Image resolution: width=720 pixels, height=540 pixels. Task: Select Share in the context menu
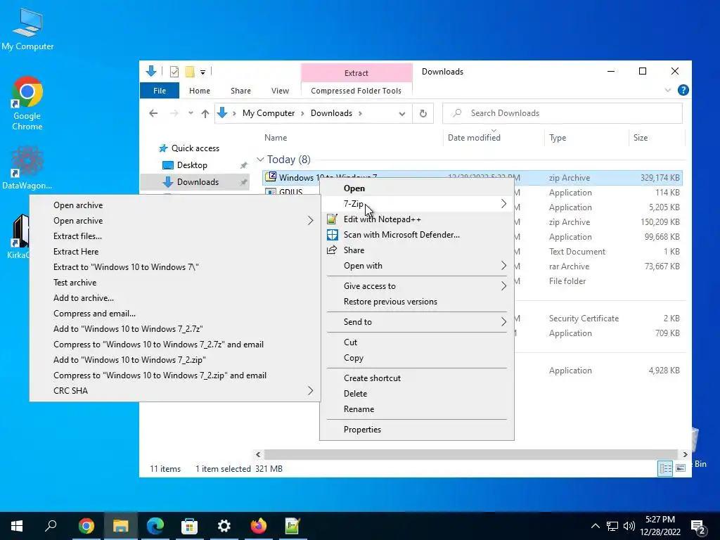pyautogui.click(x=417, y=250)
